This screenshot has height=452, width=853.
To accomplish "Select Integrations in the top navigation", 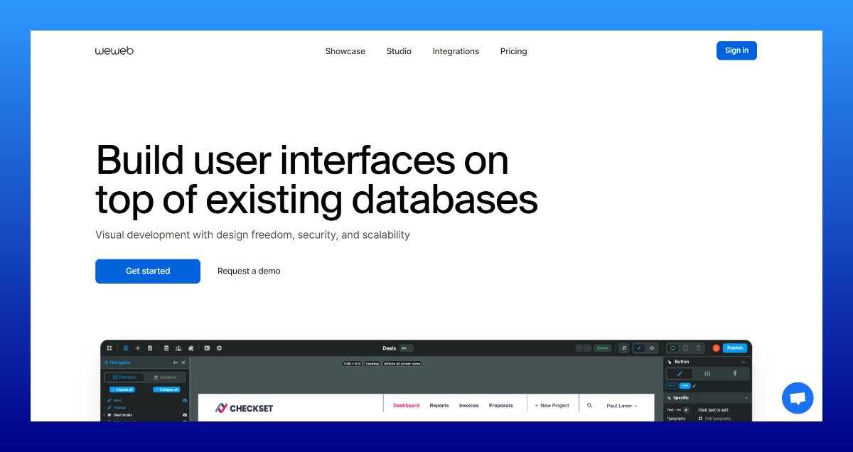I will (x=456, y=51).
